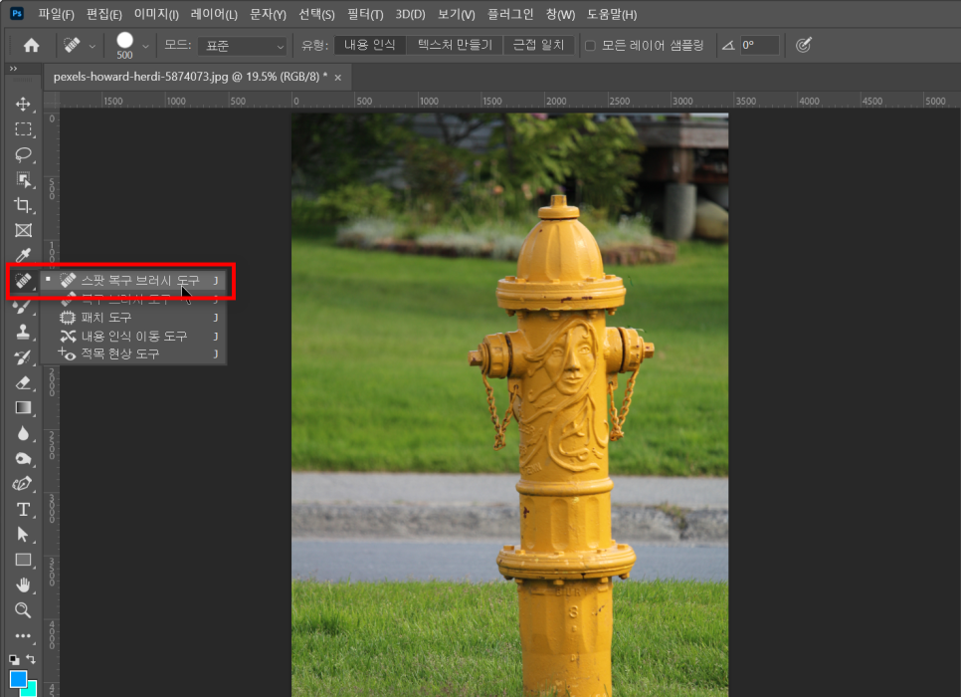This screenshot has width=961, height=697.
Task: Swap foreground and background colors
Action: point(31,659)
